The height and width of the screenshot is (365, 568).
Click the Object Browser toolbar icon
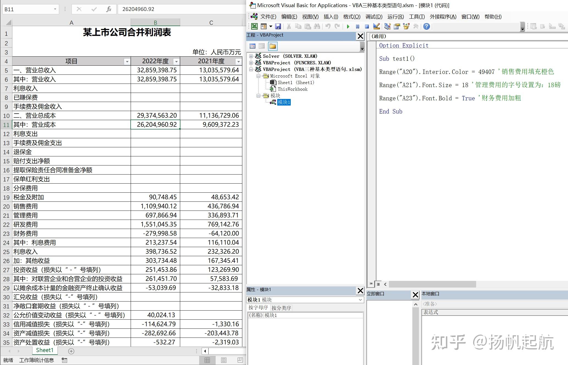(406, 26)
